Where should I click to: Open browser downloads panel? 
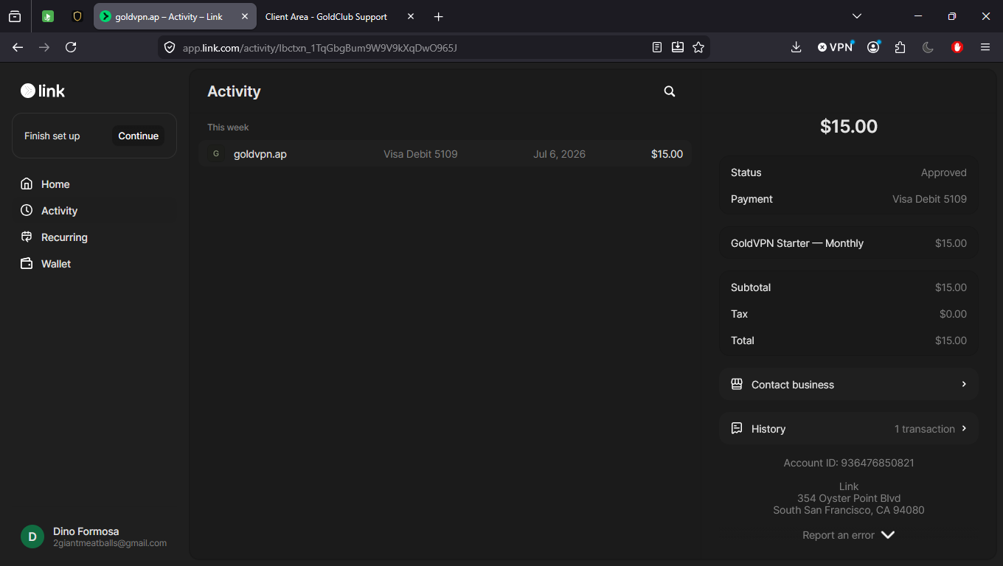click(x=796, y=47)
